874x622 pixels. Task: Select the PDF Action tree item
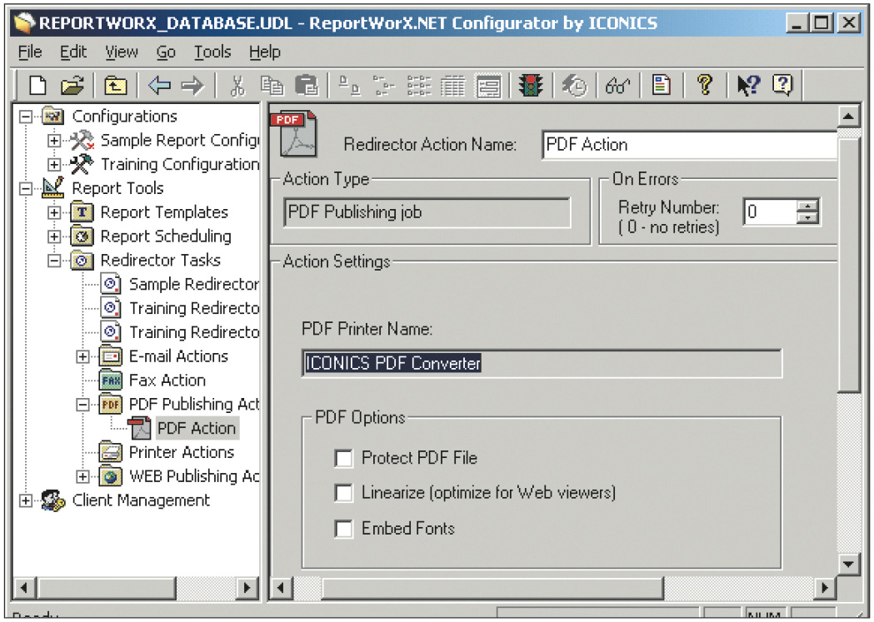tap(197, 428)
